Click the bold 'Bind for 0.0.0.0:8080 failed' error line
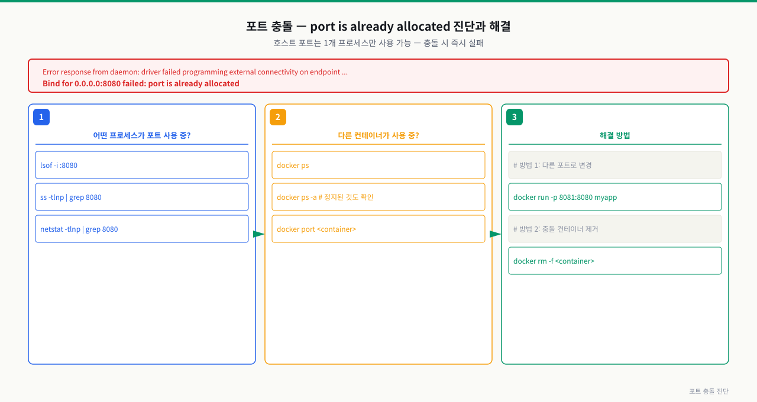757x402 pixels. 141,83
